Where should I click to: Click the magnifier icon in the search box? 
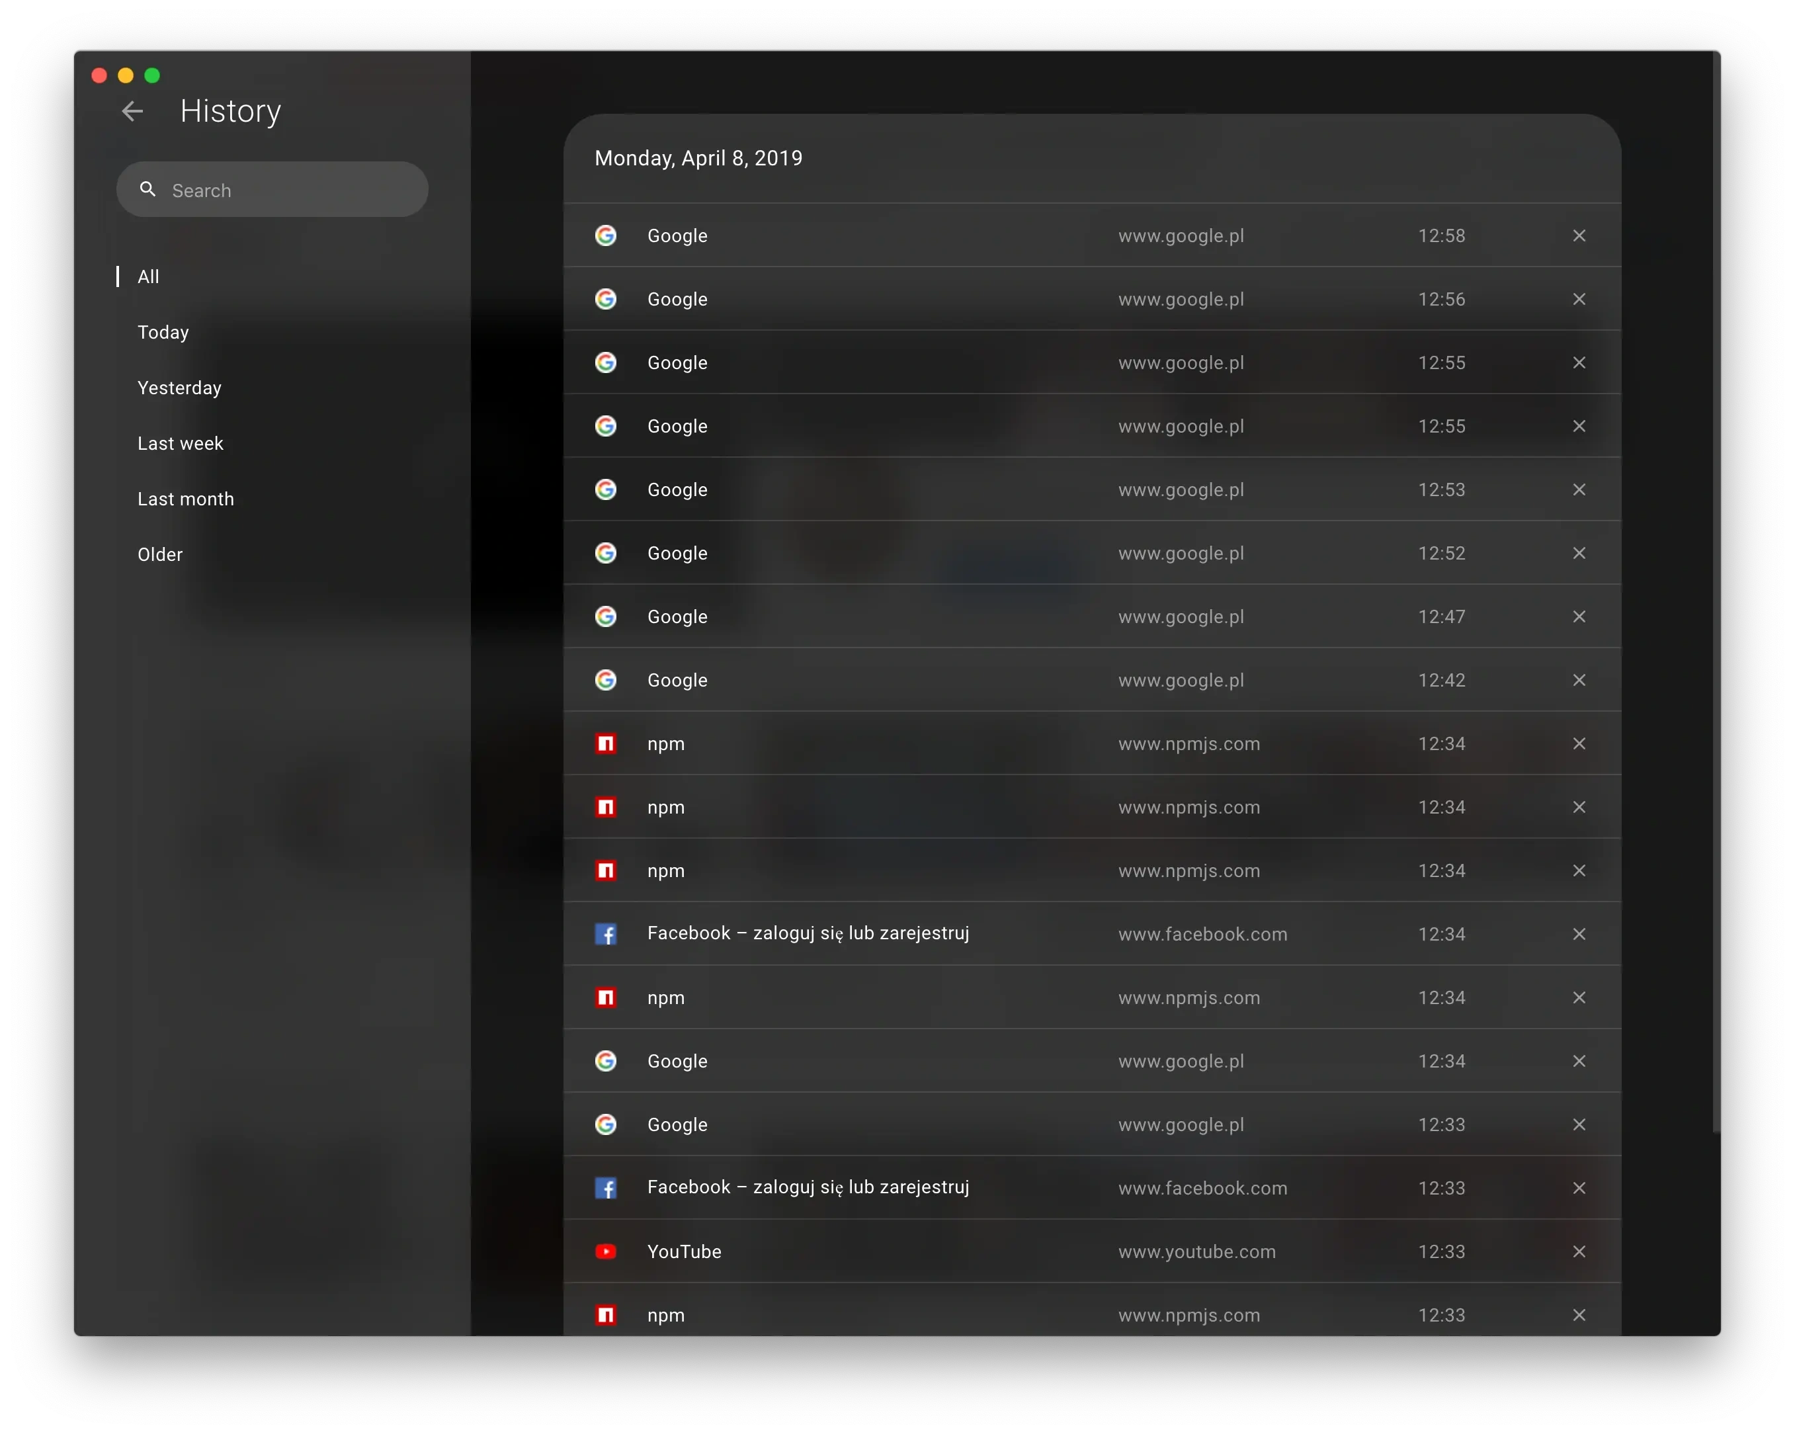tap(147, 189)
